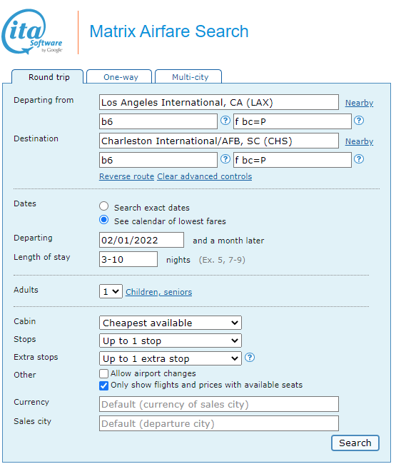
Task: Select Search exact dates option
Action: [104, 206]
